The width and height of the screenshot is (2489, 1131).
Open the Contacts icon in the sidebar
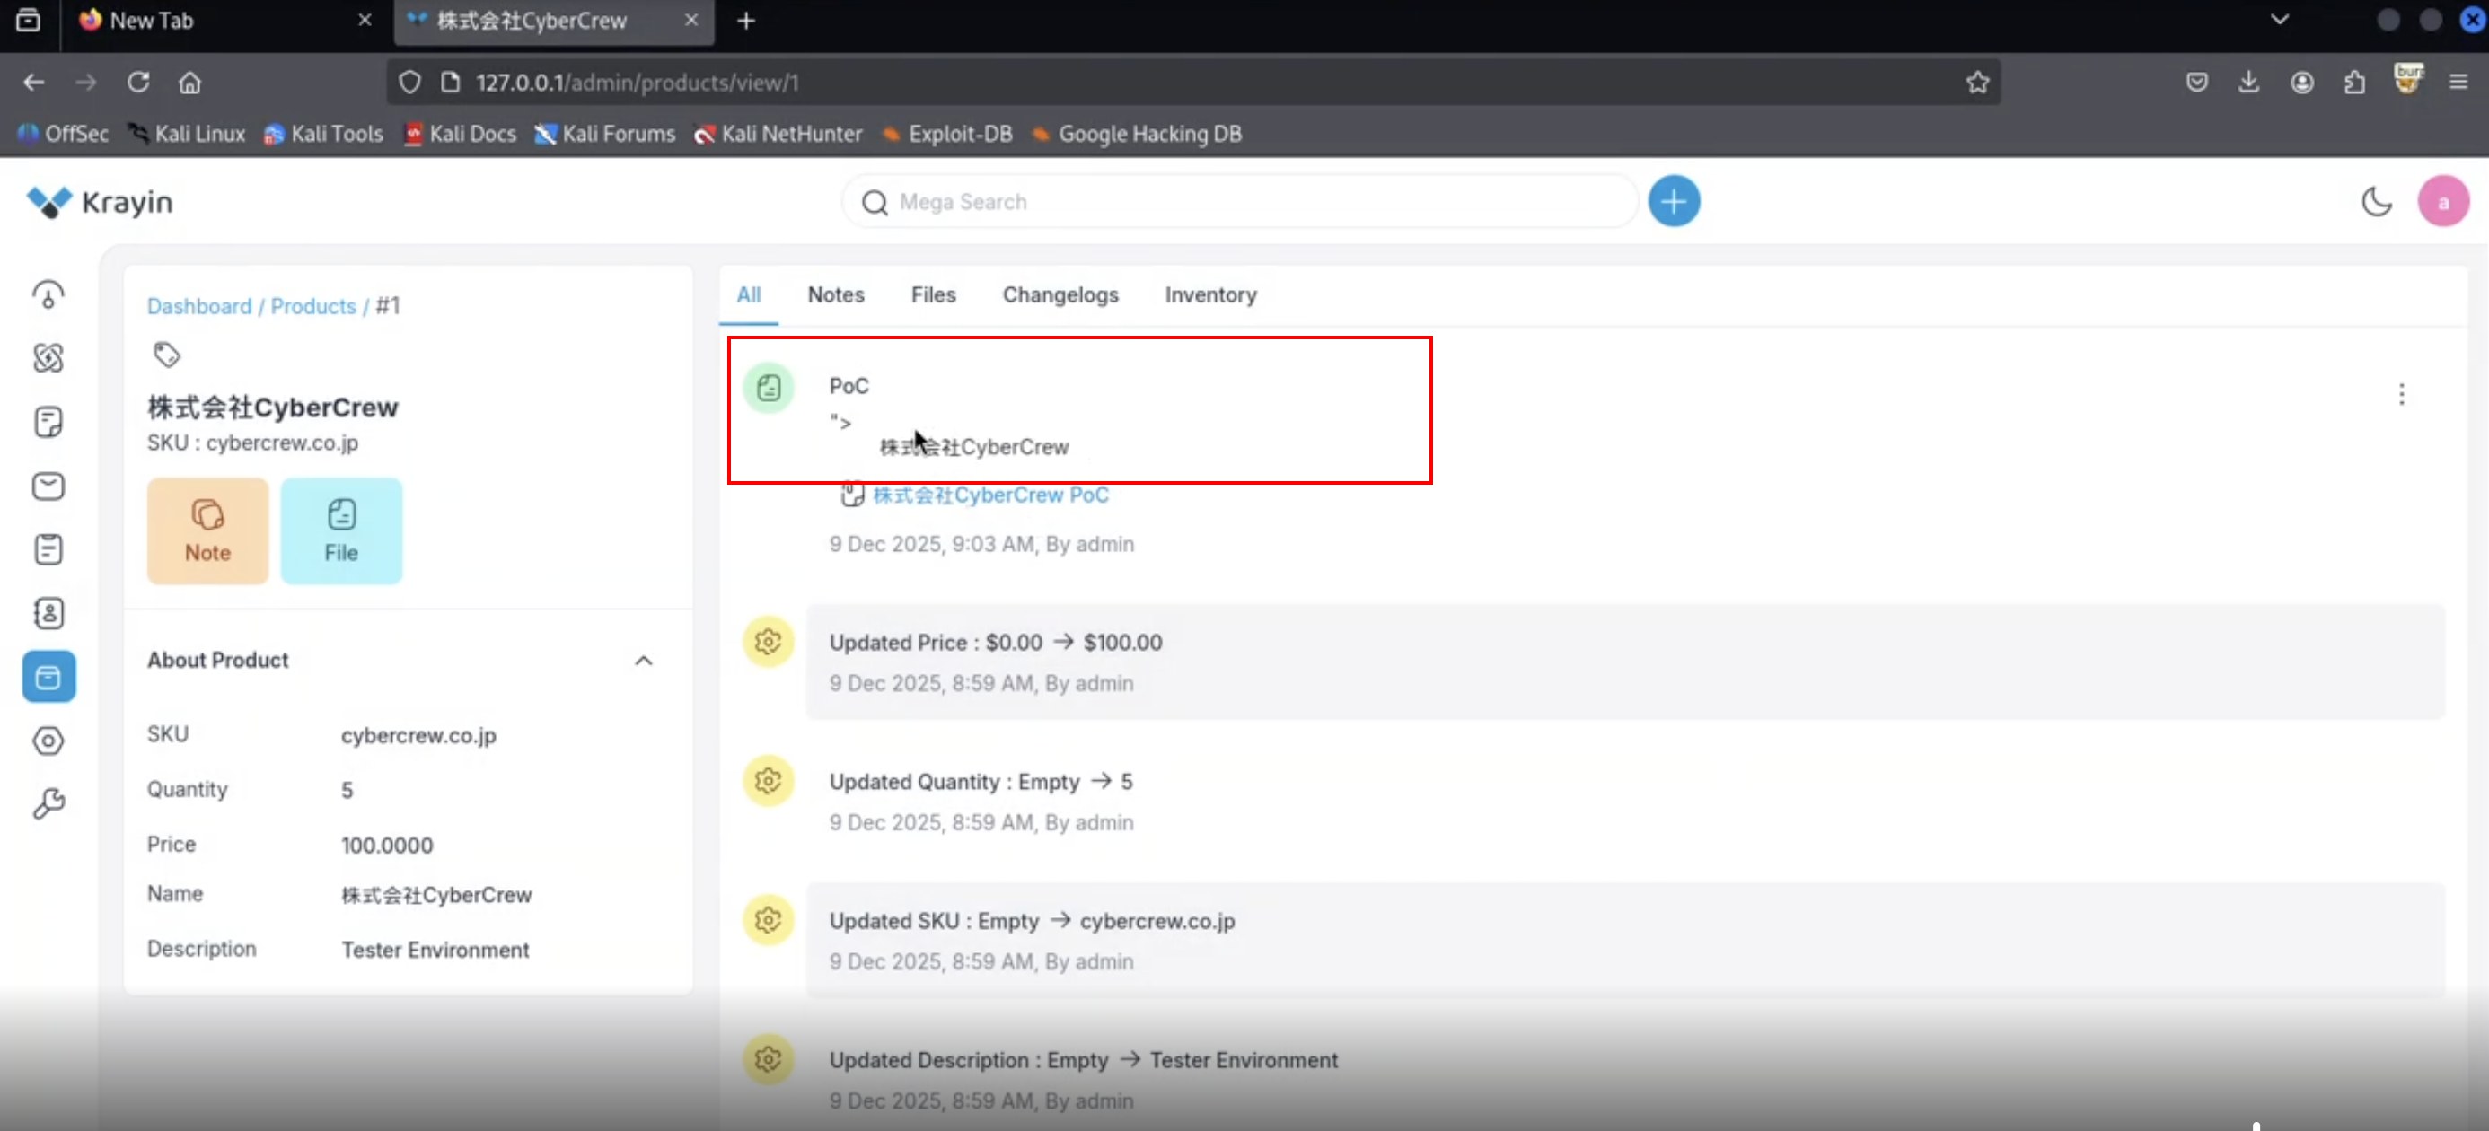[x=48, y=612]
